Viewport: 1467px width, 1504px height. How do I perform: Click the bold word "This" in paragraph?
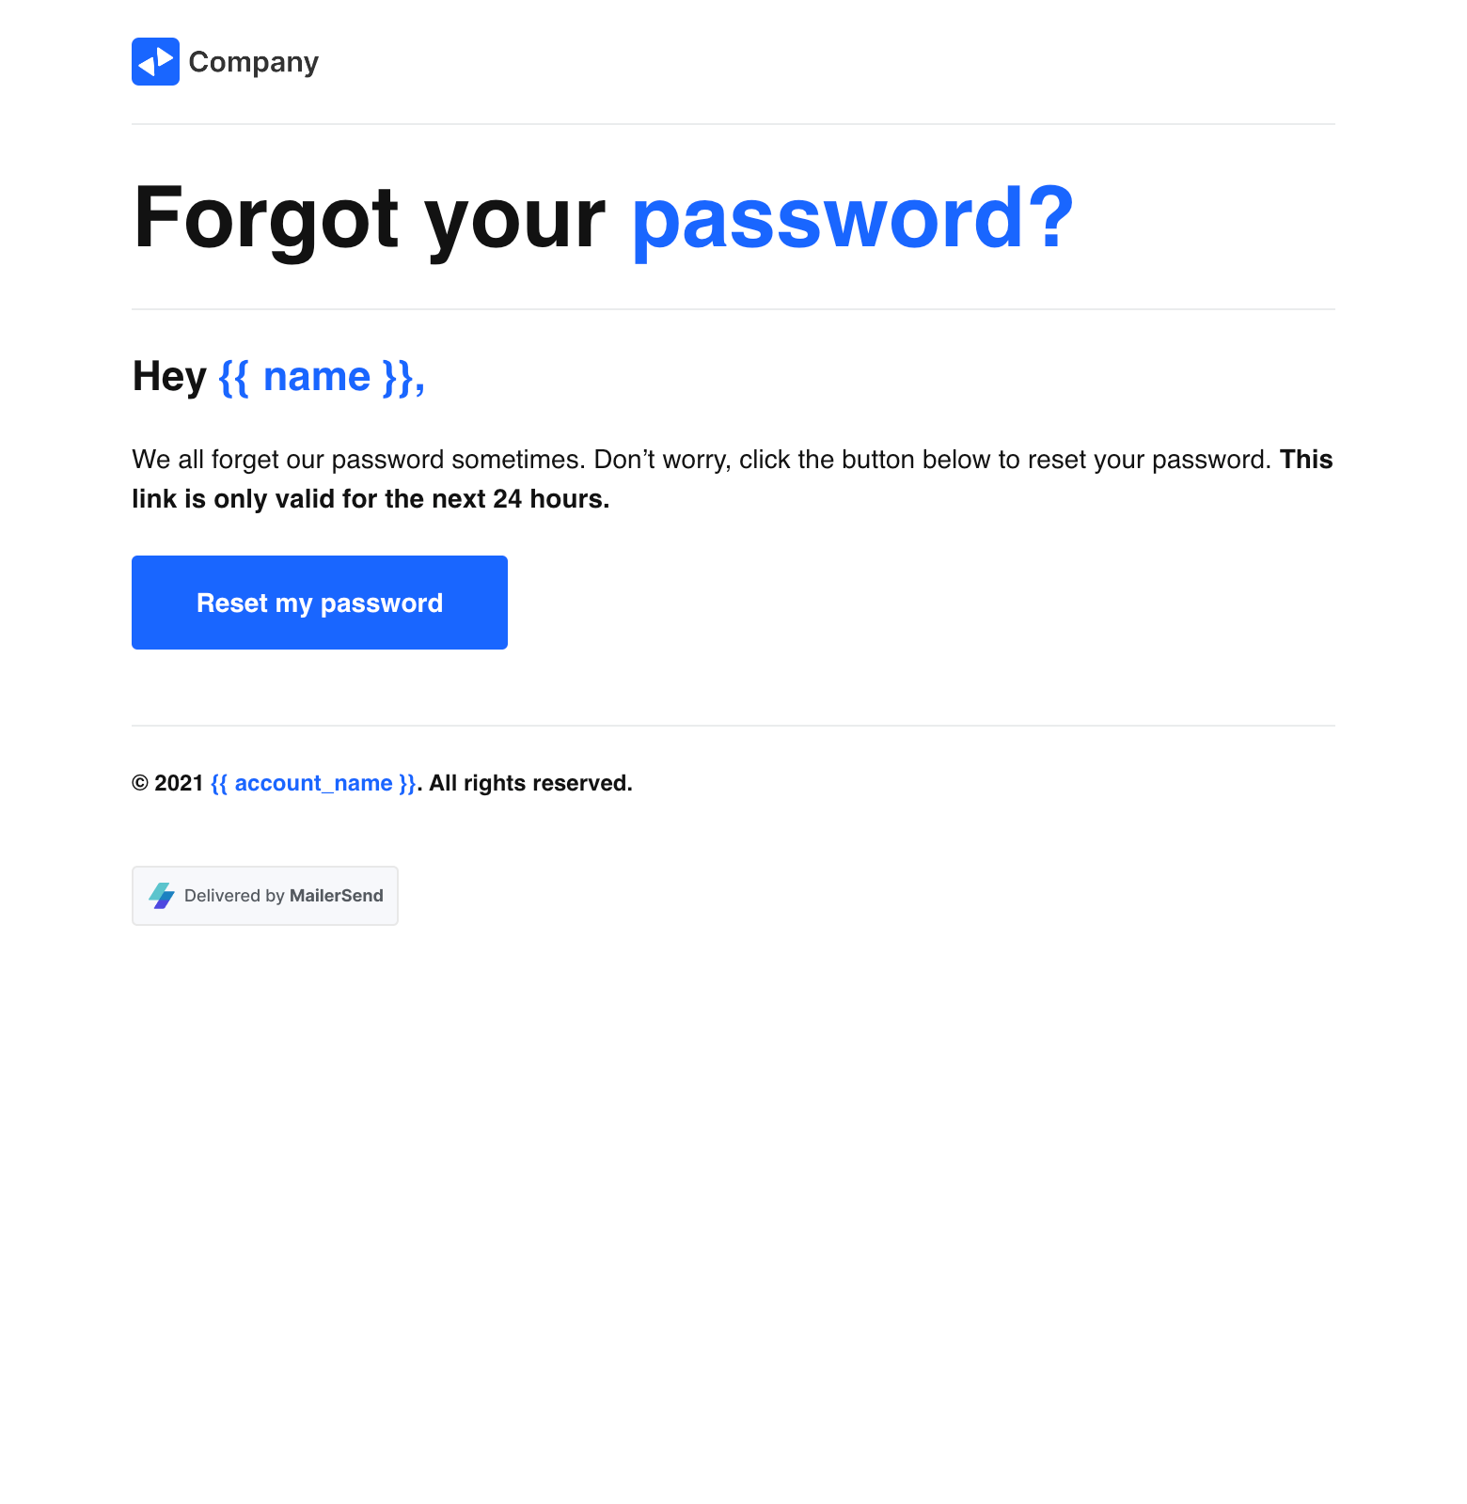[x=1306, y=460]
